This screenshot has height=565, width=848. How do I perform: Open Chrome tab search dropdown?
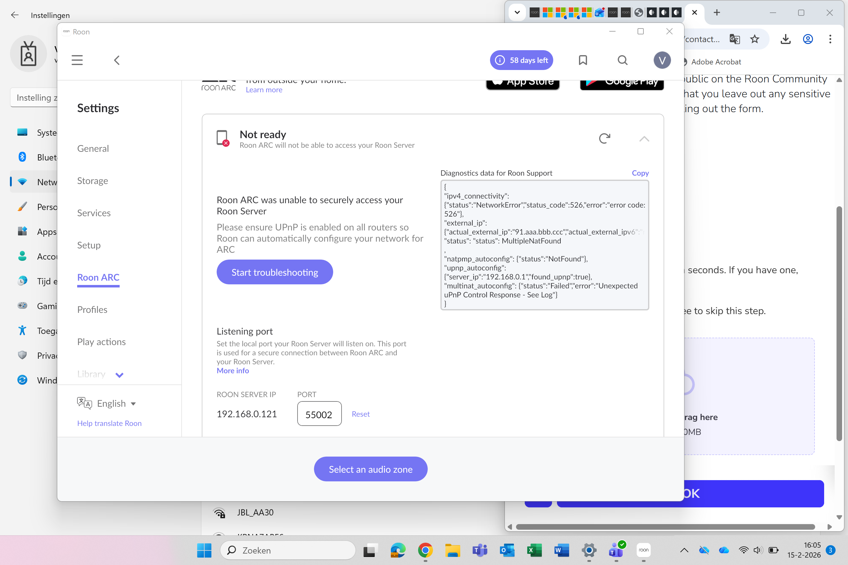(517, 13)
